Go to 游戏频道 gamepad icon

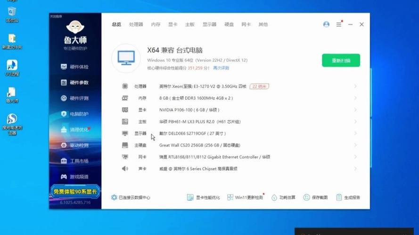coord(64,177)
